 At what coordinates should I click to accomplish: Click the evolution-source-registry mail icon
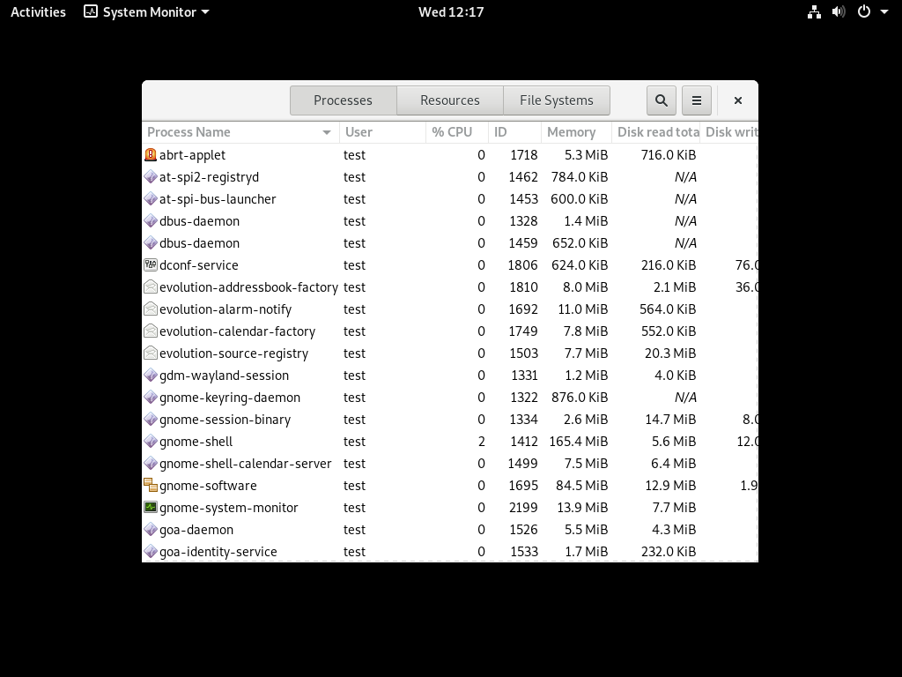point(150,353)
